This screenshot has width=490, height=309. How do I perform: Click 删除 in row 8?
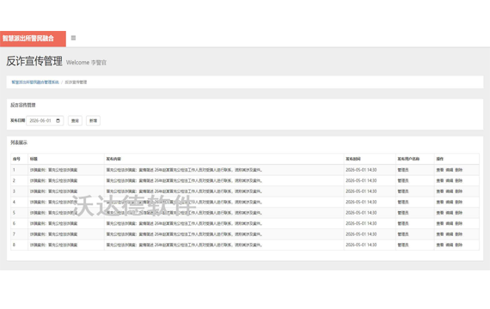(x=459, y=245)
